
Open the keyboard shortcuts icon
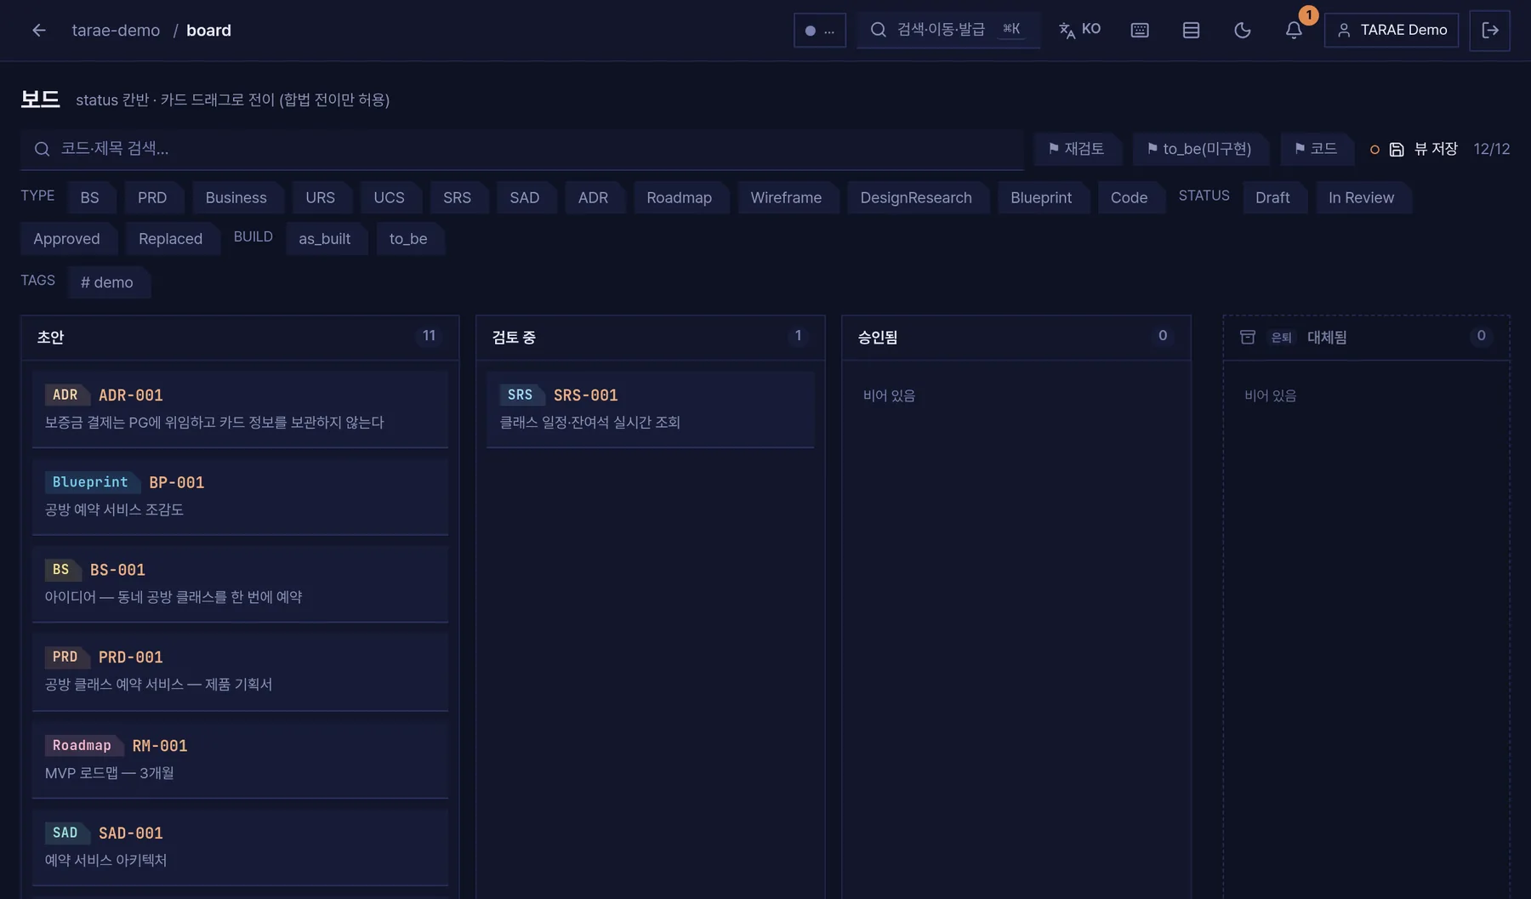click(1140, 31)
